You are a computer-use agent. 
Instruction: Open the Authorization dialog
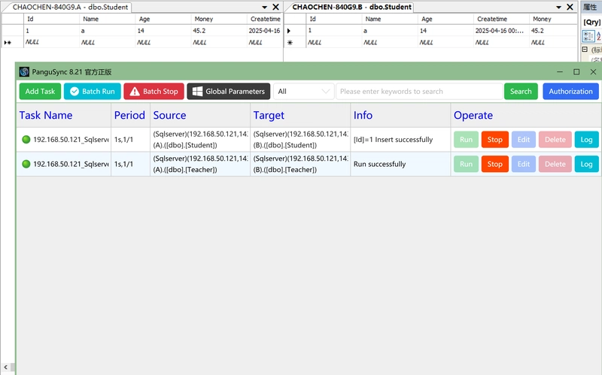click(x=570, y=91)
